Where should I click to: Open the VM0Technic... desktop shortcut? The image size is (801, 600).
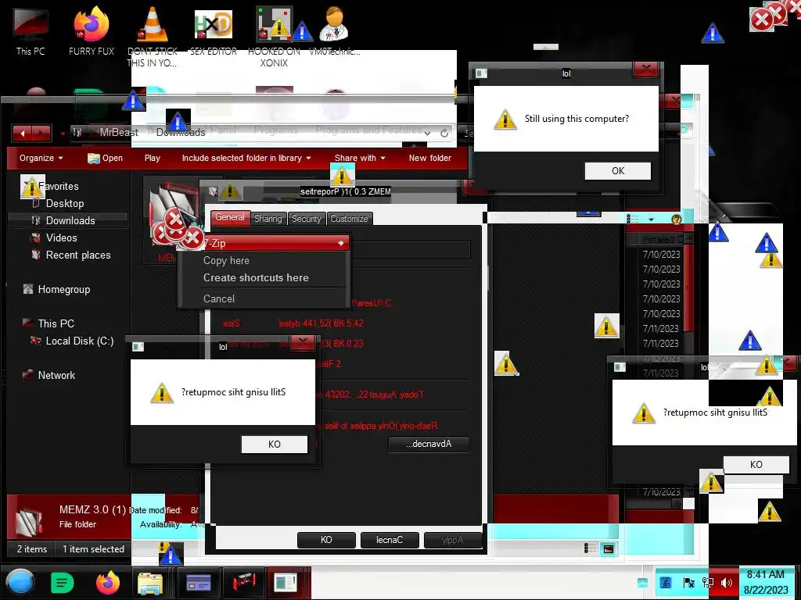[x=335, y=30]
